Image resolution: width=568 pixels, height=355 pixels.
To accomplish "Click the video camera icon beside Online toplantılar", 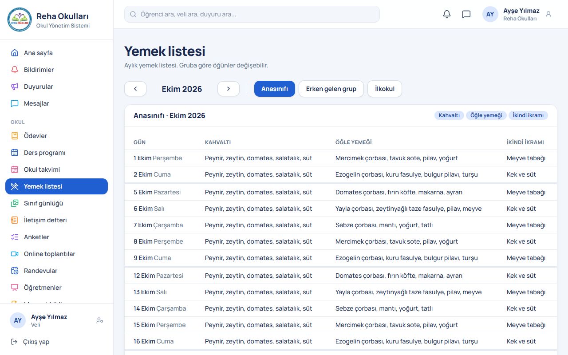I will pyautogui.click(x=15, y=254).
